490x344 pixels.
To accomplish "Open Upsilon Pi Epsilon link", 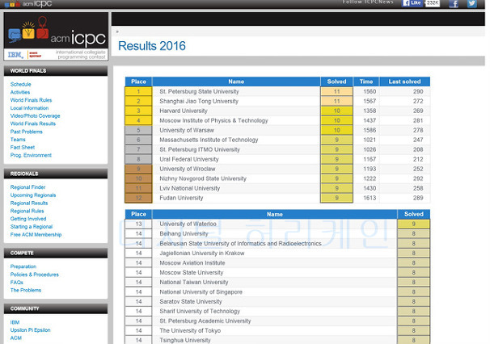I will click(30, 330).
